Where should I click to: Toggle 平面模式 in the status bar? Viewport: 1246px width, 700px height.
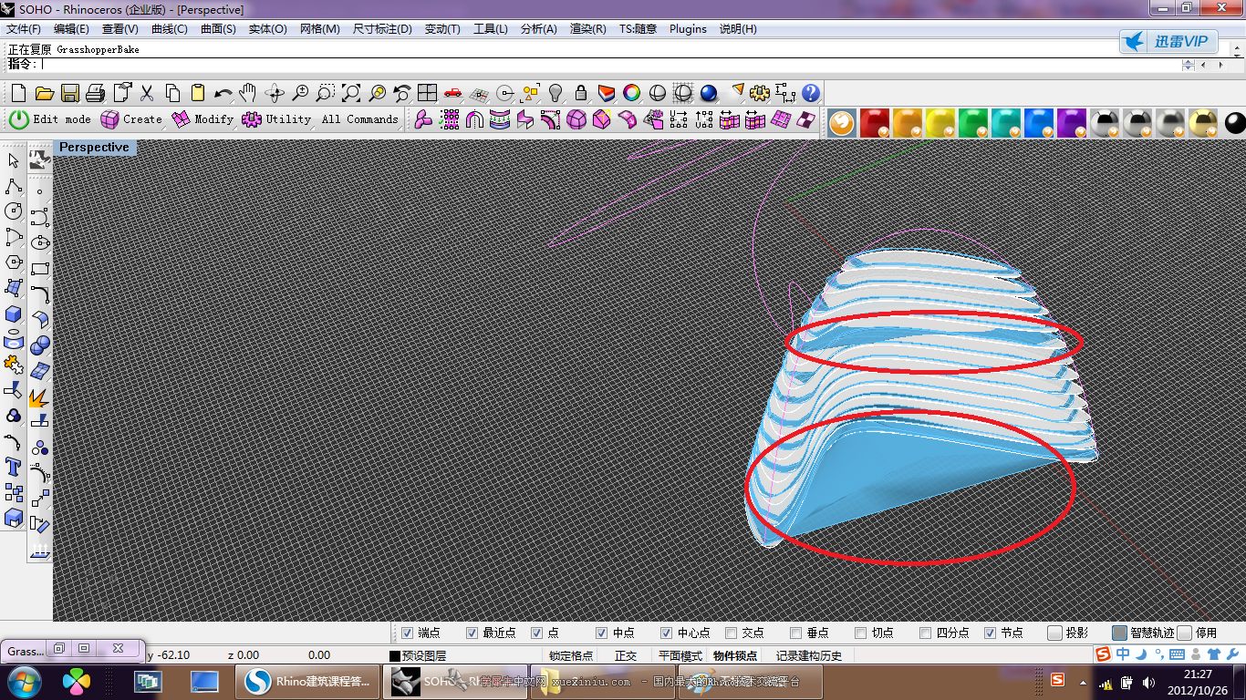pyautogui.click(x=680, y=655)
